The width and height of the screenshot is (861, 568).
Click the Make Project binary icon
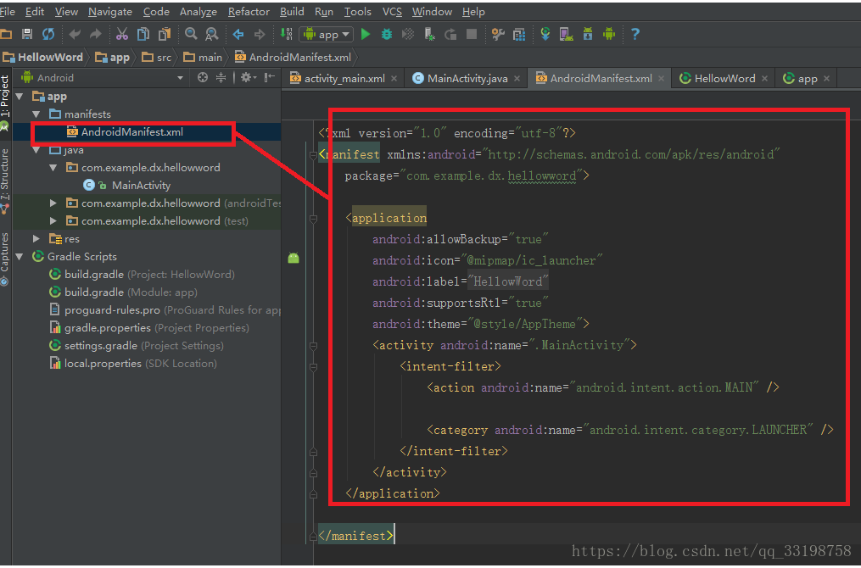(x=286, y=34)
